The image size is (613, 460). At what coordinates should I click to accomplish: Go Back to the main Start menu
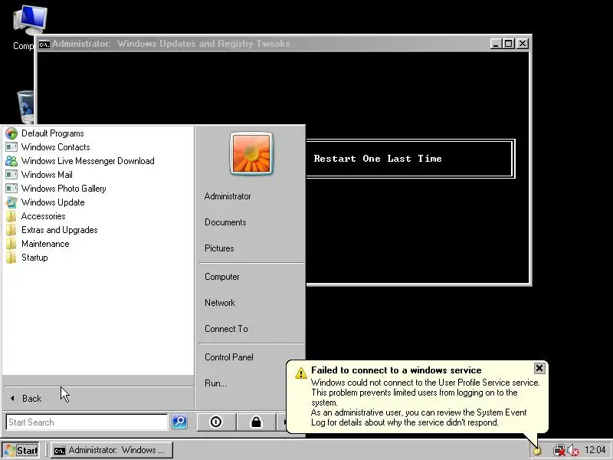pos(31,399)
